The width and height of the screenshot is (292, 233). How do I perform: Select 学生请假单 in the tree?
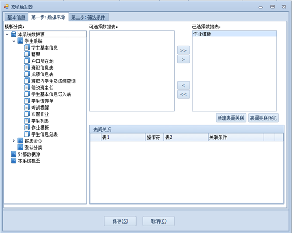pyautogui.click(x=42, y=101)
